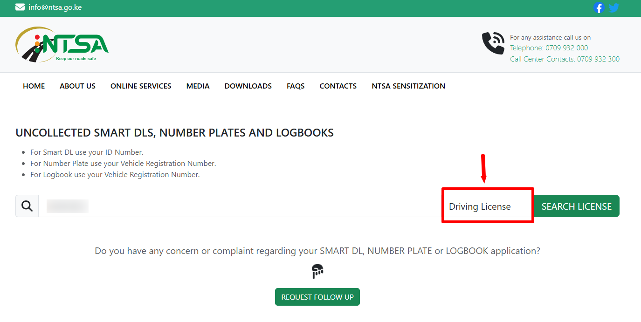The height and width of the screenshot is (322, 641).
Task: Open the MEDIA menu
Action: [x=198, y=86]
